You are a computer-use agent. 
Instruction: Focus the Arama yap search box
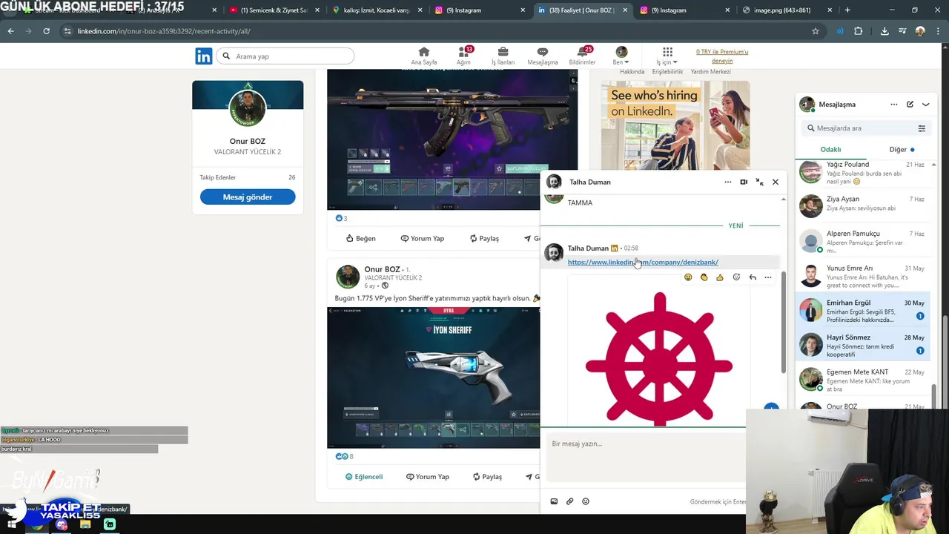[285, 56]
